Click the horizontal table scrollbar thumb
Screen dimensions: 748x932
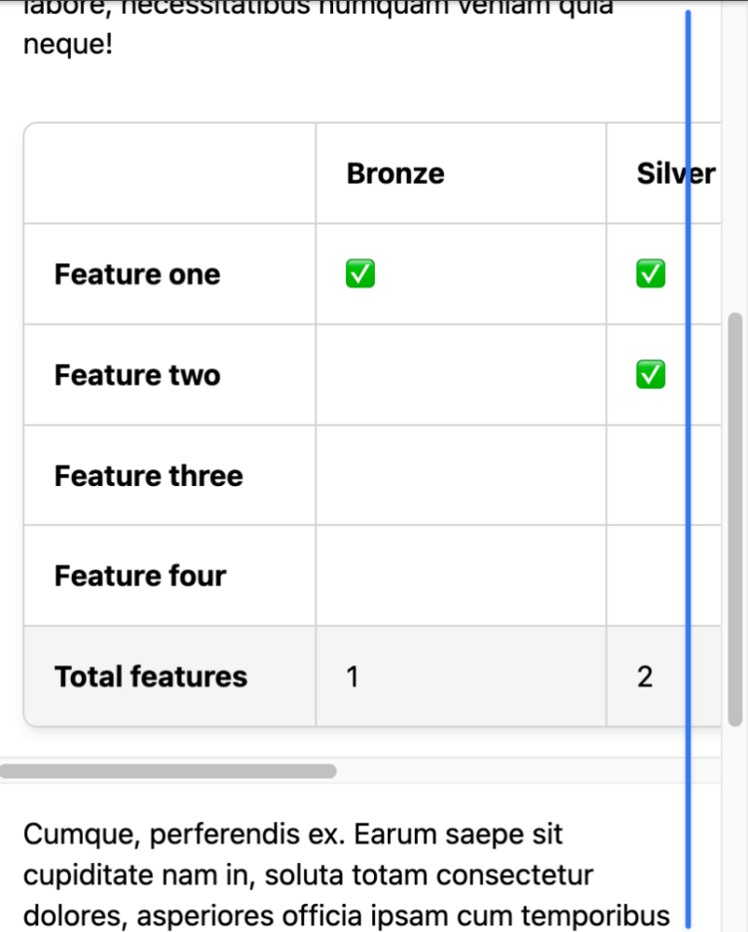tap(168, 771)
